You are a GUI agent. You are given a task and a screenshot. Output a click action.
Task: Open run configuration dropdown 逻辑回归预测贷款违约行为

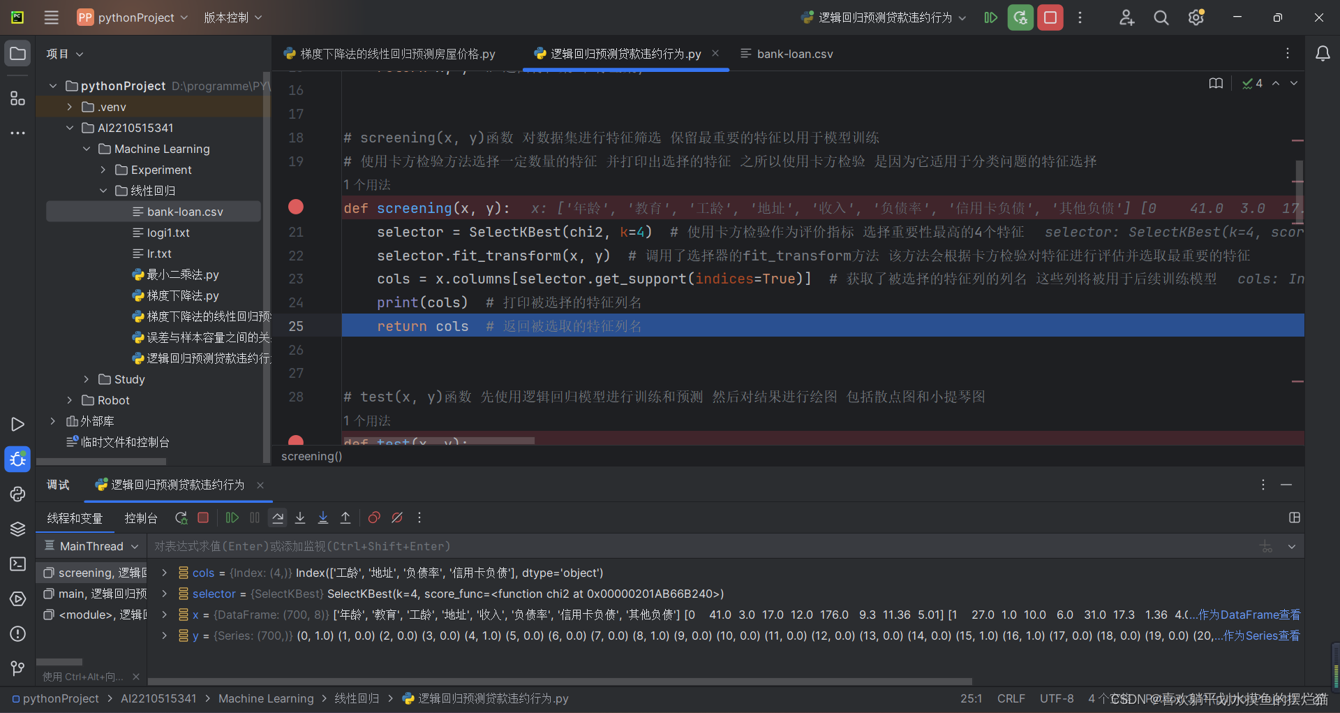(x=884, y=17)
